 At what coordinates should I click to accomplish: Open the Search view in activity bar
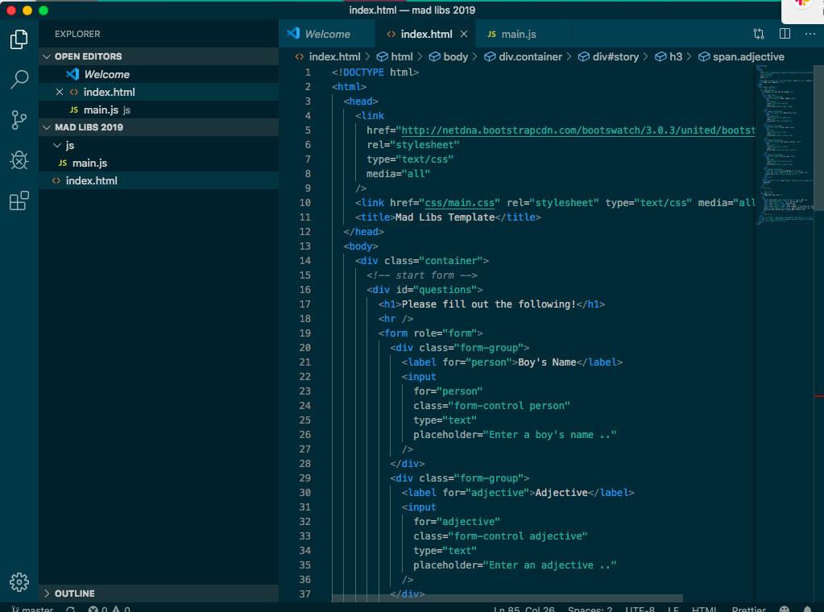pos(19,80)
